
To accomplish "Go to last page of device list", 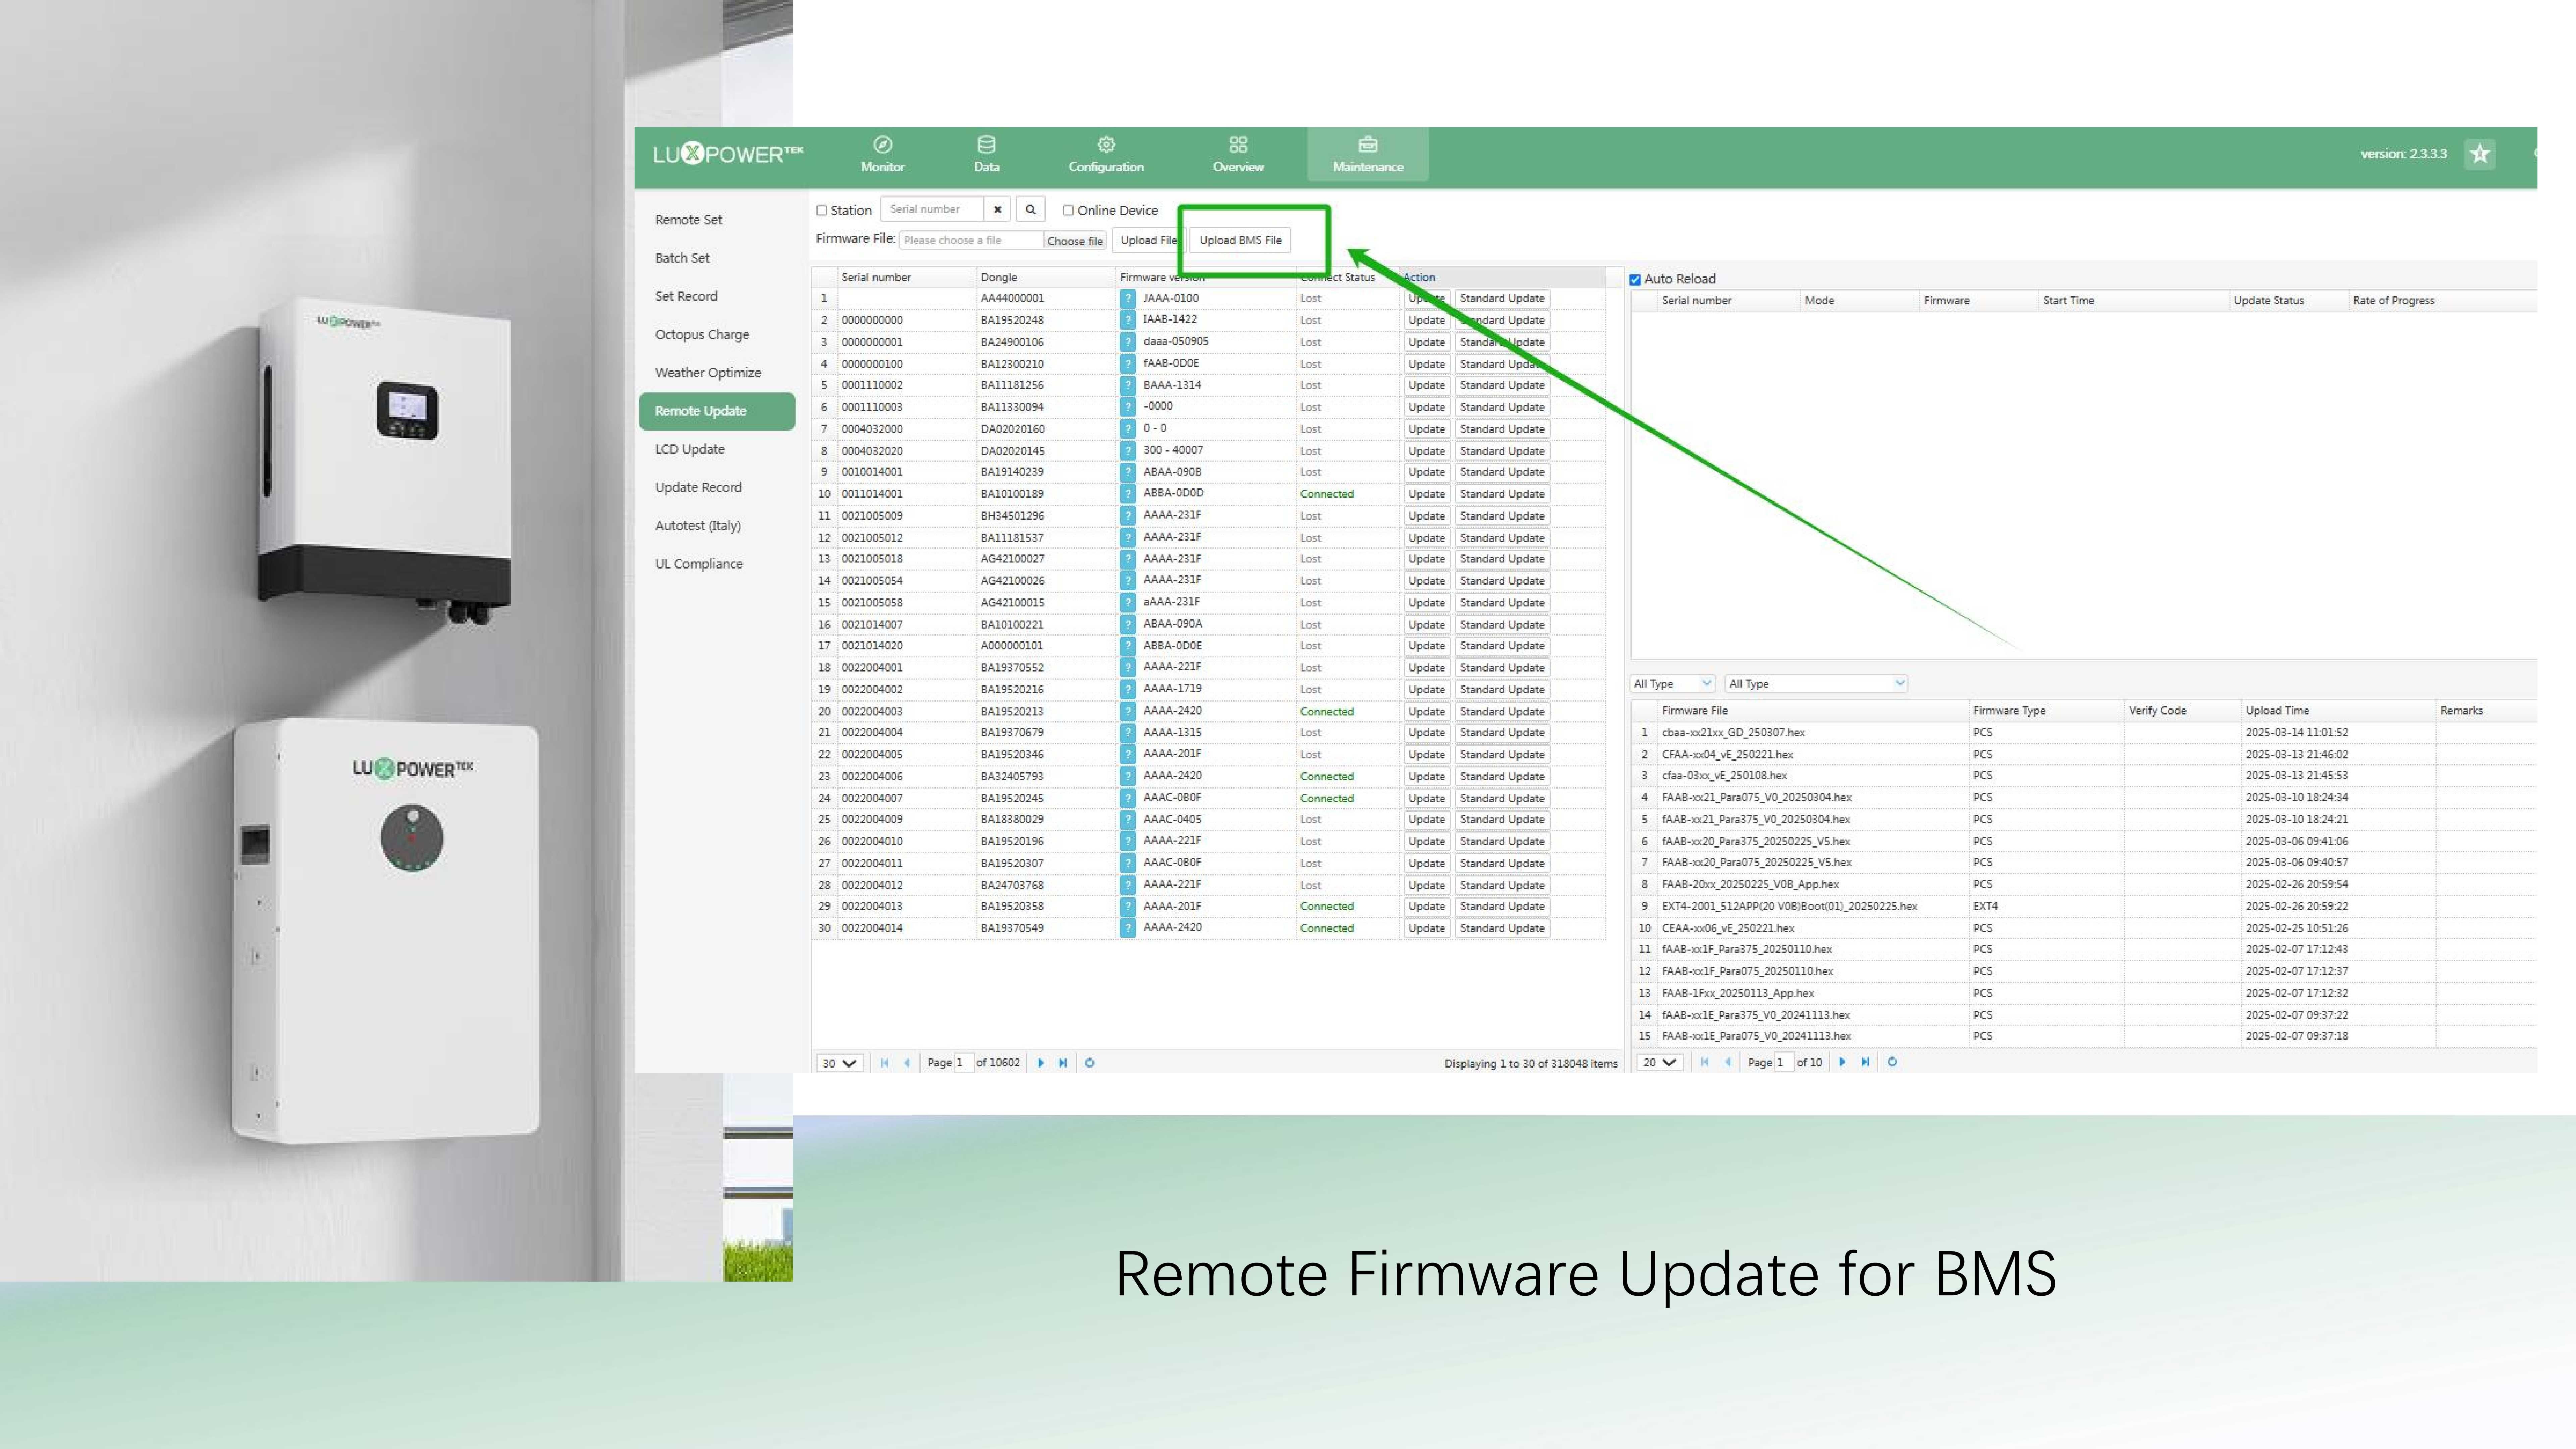I will coord(1063,1063).
